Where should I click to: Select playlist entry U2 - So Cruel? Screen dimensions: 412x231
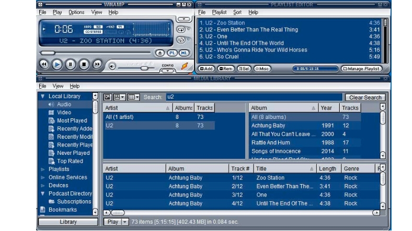290,56
